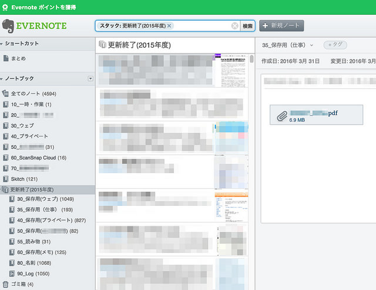Click the Evernote elephant logo
Viewport: 376px width, 290px height.
tap(8, 26)
